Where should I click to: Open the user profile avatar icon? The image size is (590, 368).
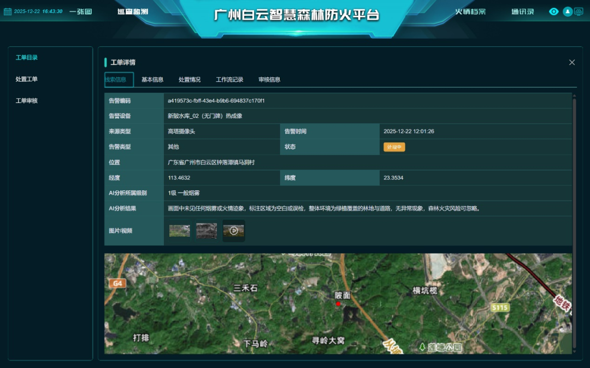click(568, 11)
